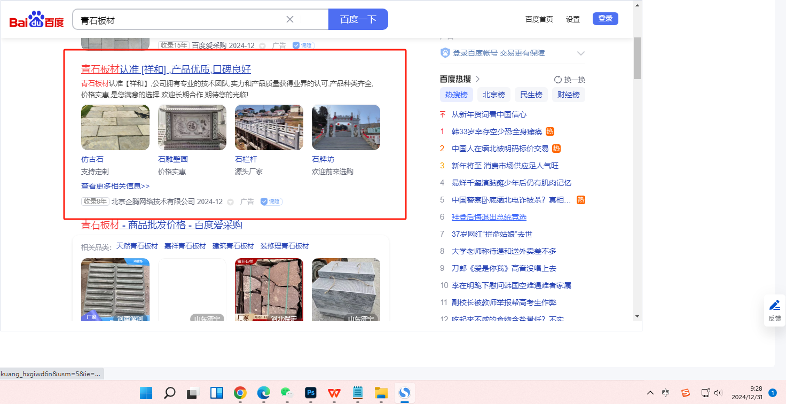Open hot topic 易烊千玺演脑瘫少年后仍有肌肉记忆
The image size is (786, 404).
click(x=512, y=183)
